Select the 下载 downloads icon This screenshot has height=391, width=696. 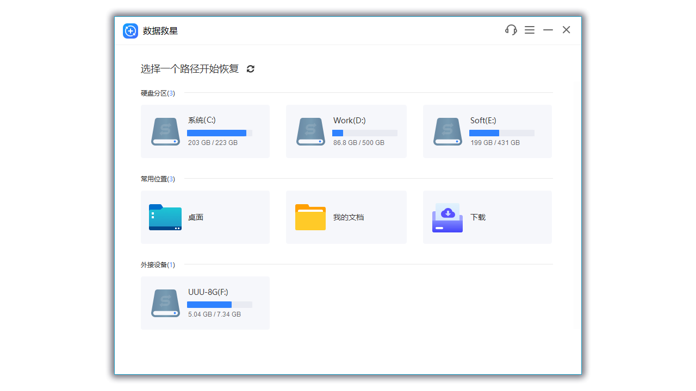(x=447, y=217)
